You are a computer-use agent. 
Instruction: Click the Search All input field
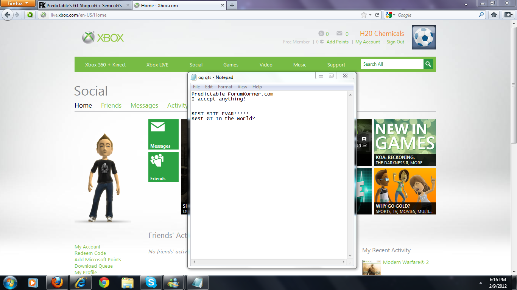[392, 64]
